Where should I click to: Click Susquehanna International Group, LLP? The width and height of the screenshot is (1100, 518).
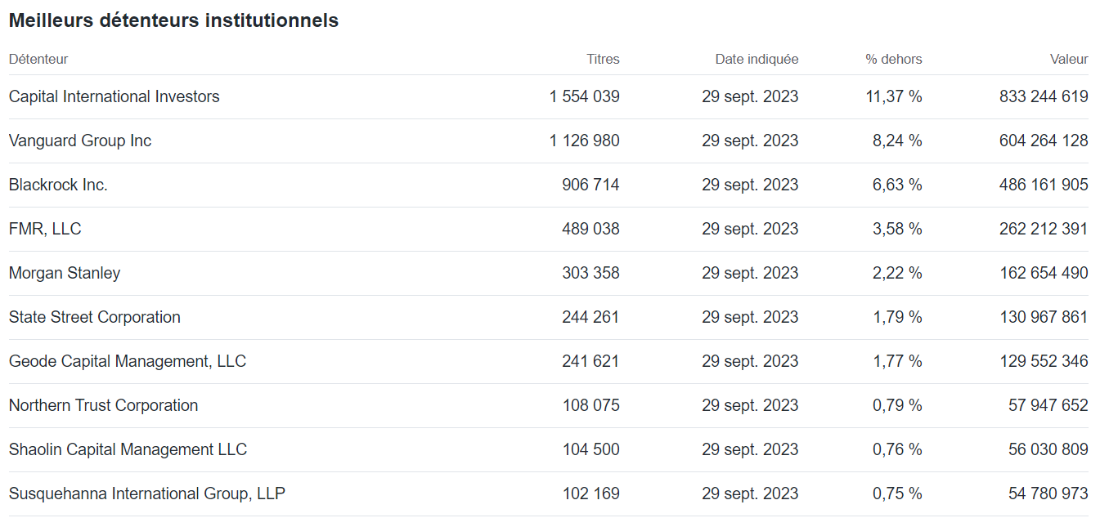tap(147, 493)
